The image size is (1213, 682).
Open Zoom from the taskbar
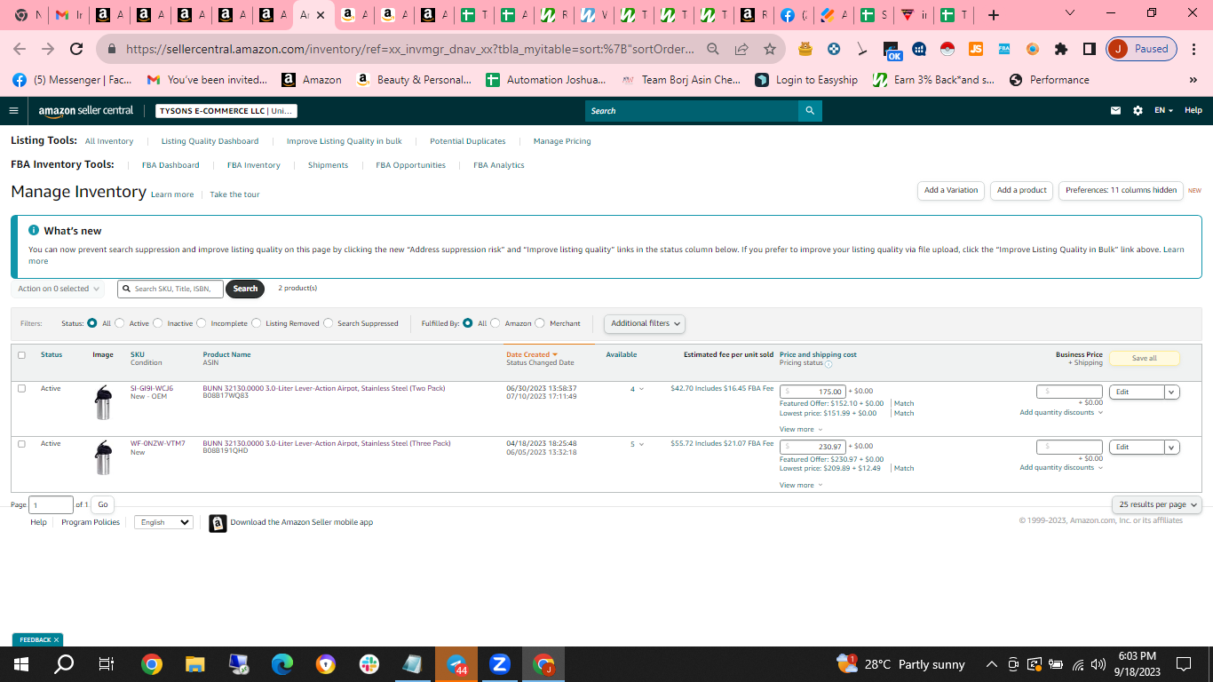(x=500, y=664)
